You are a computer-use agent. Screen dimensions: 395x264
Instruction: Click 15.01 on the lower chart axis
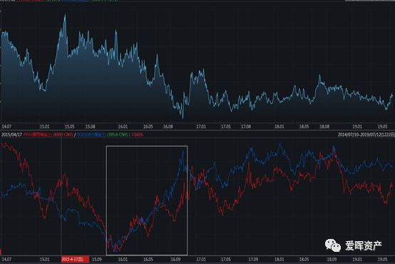tap(45, 259)
